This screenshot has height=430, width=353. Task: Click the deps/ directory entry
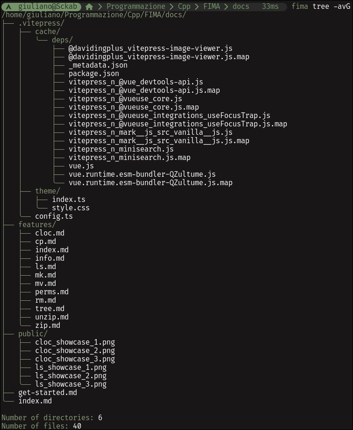[62, 40]
